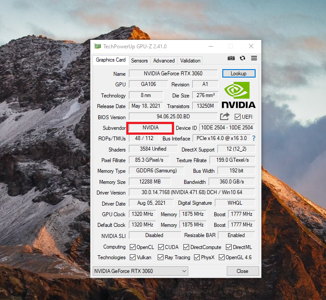
Task: Click the Bandwidth field 360.0 GB/s
Action: (x=232, y=182)
